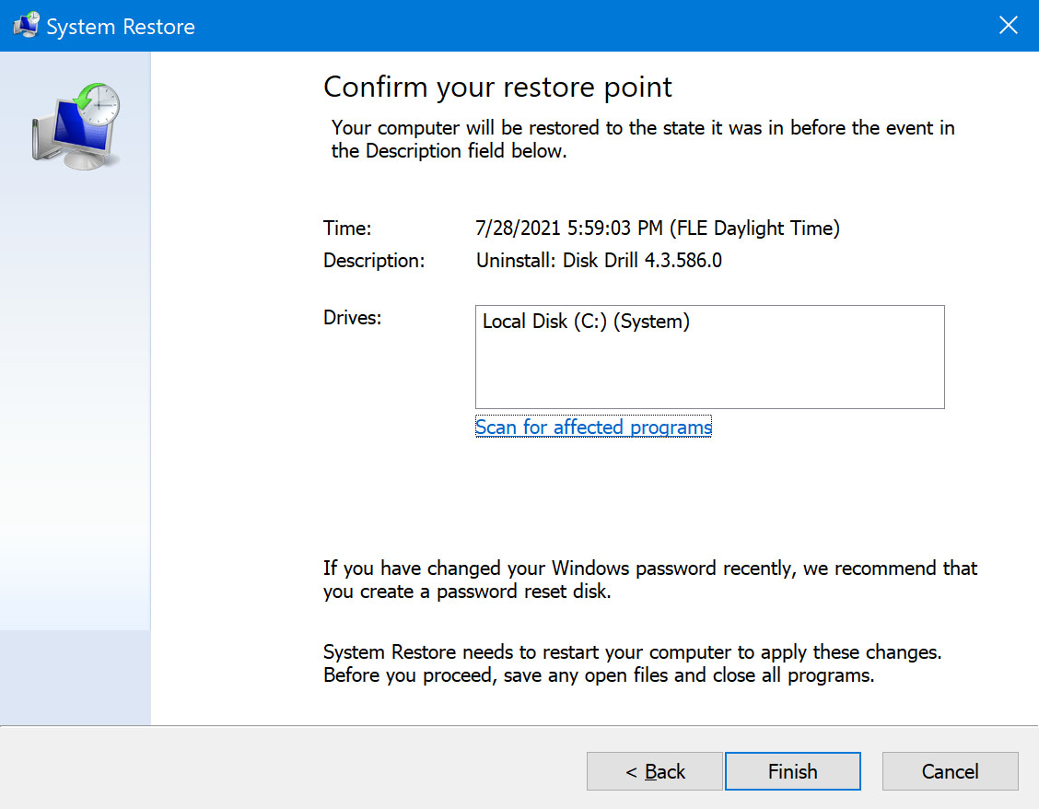Go back with the < Back button

pyautogui.click(x=655, y=771)
